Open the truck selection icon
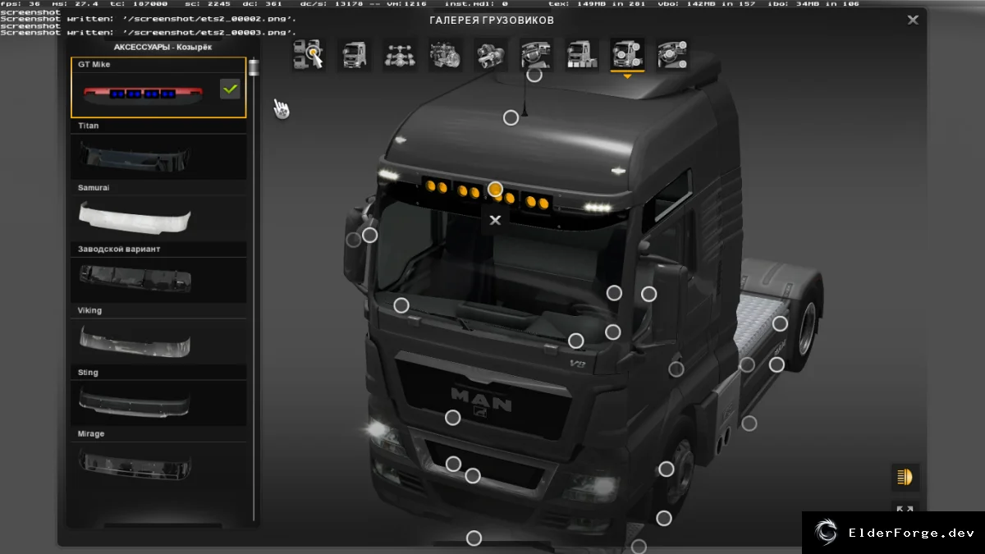The width and height of the screenshot is (985, 554). click(309, 55)
